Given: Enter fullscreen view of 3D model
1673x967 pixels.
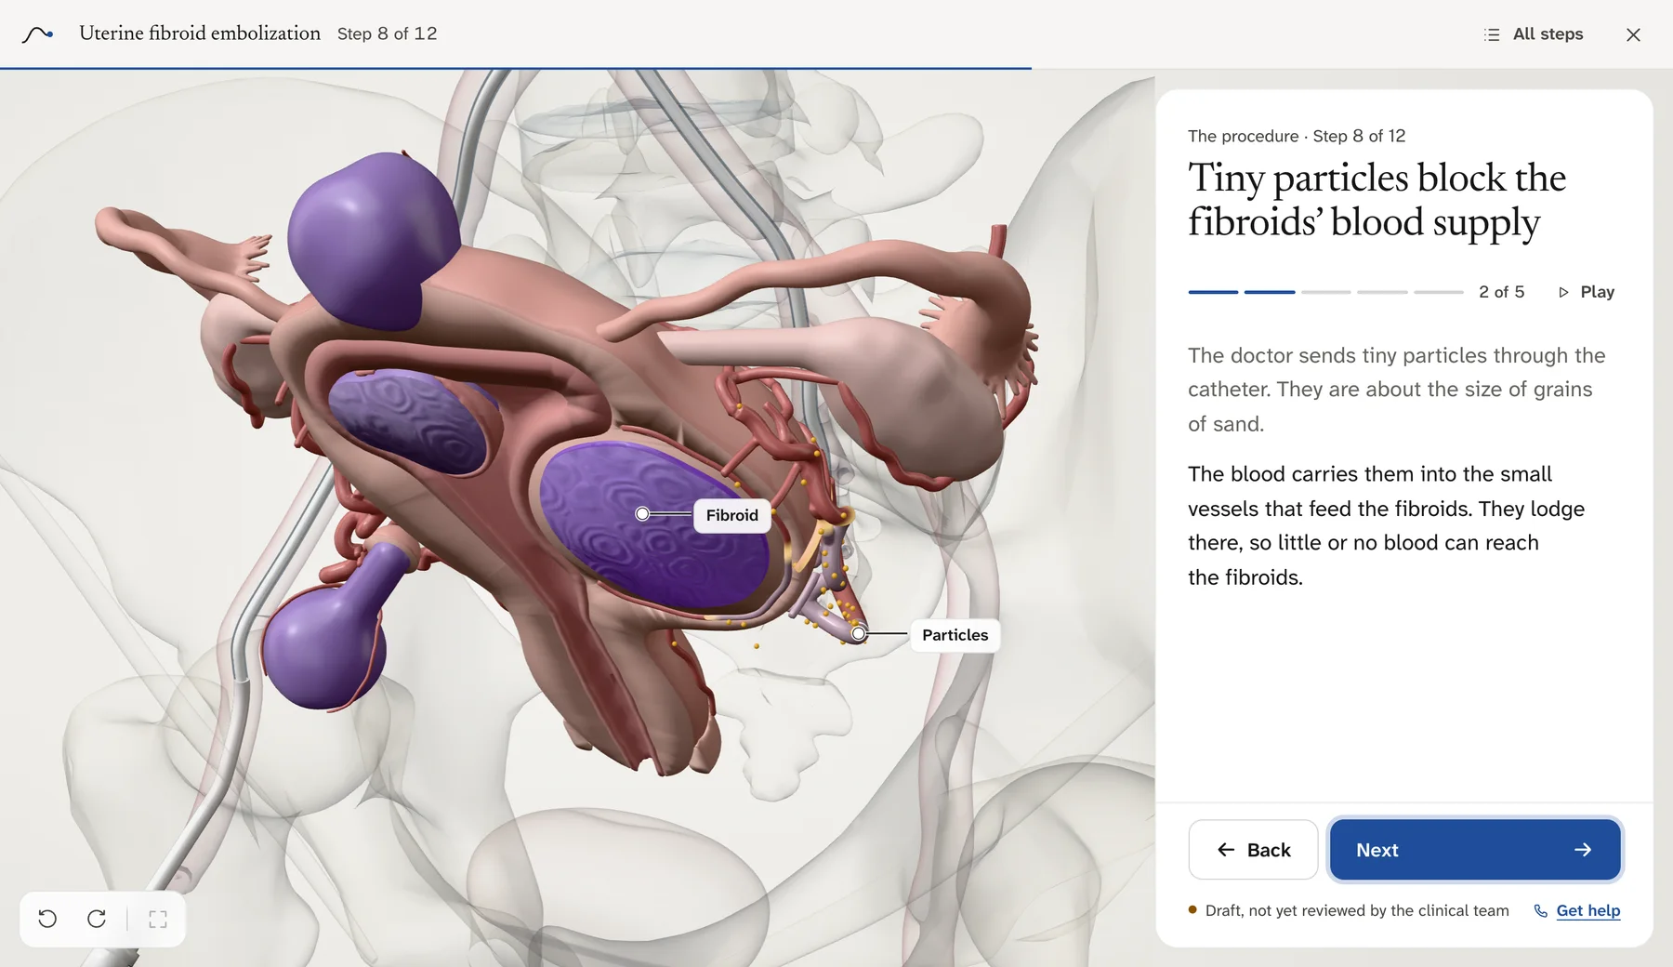Looking at the screenshot, I should pyautogui.click(x=158, y=919).
